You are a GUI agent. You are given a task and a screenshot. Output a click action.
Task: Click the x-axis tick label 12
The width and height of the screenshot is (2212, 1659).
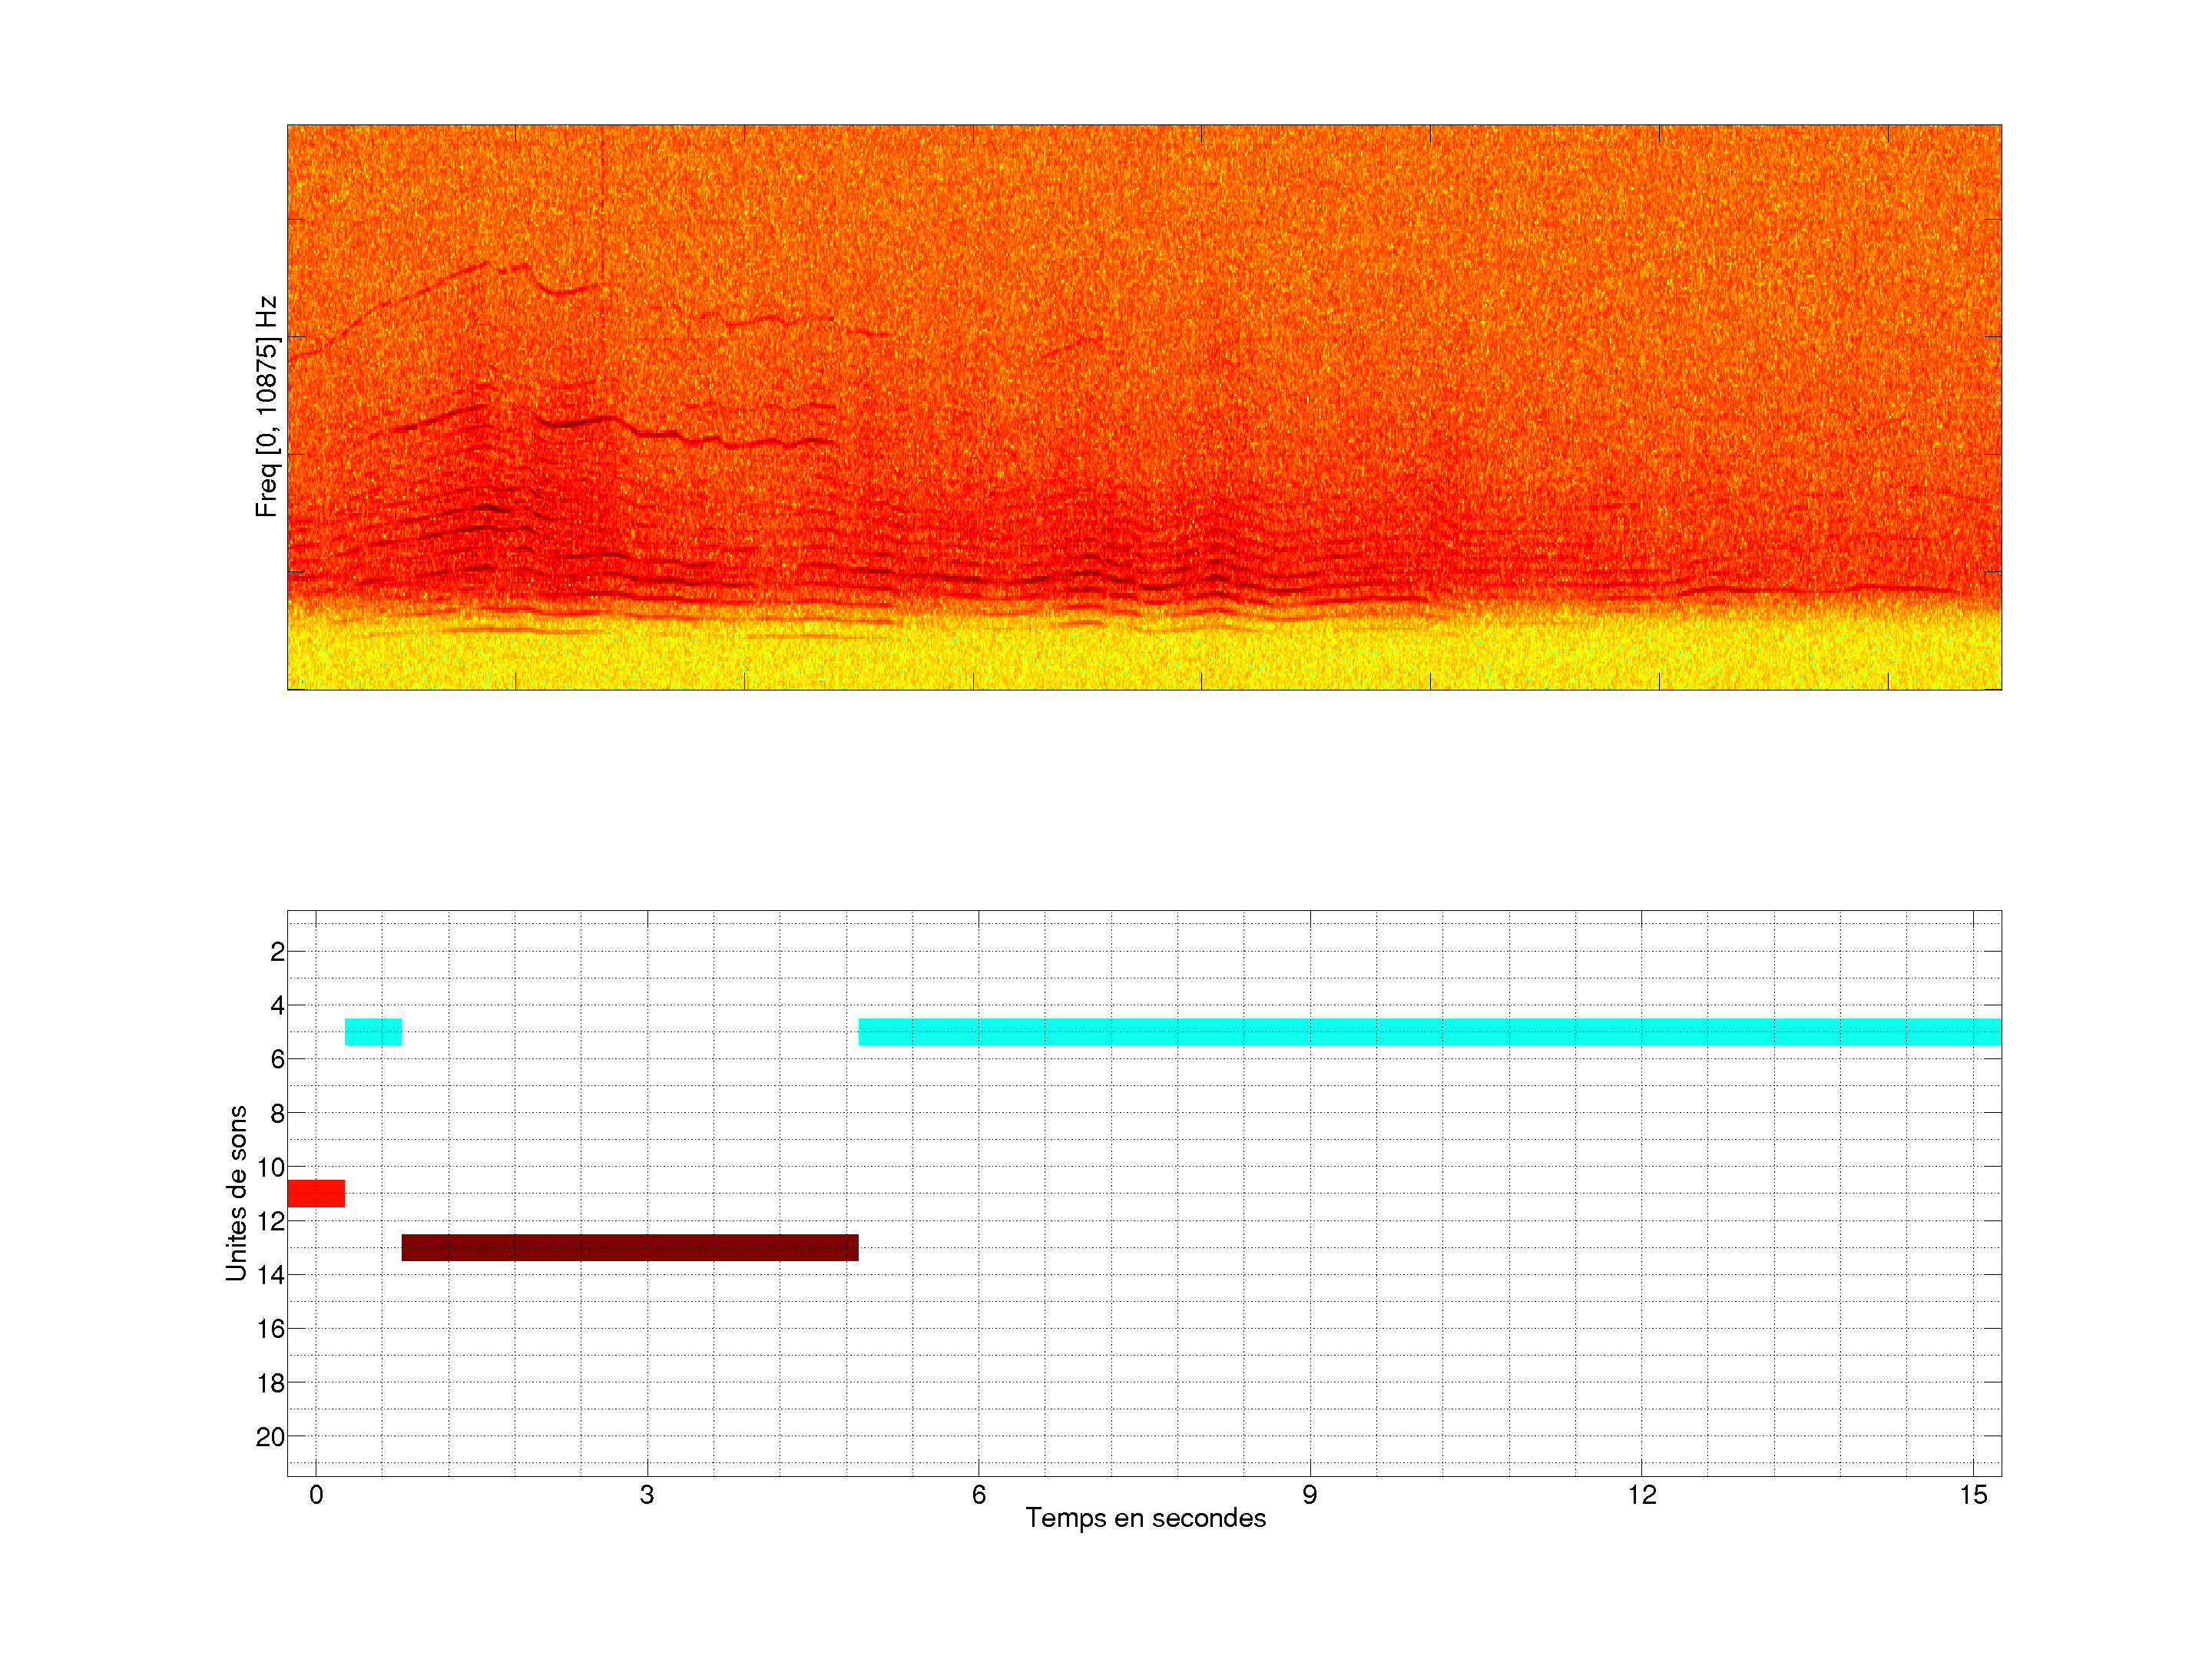1641,1495
